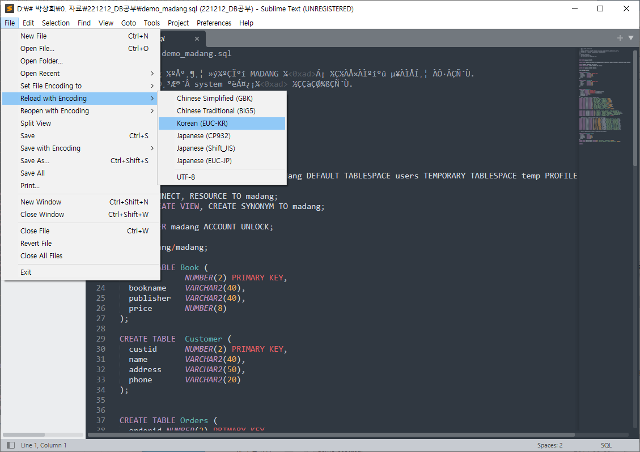This screenshot has height=452, width=640.
Task: Click the word address on line 32
Action: [145, 369]
